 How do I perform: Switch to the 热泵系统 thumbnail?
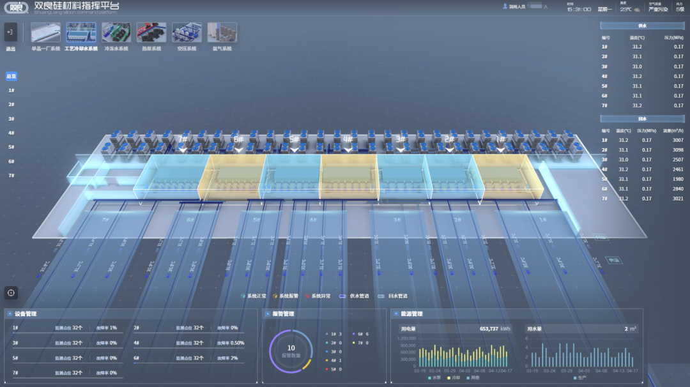point(151,33)
